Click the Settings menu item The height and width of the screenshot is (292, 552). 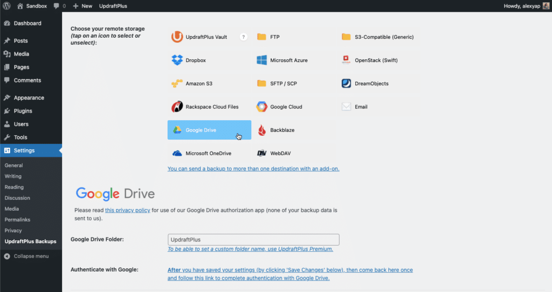point(31,150)
